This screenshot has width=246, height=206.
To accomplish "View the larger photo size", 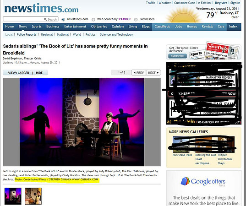I will 18,73.
